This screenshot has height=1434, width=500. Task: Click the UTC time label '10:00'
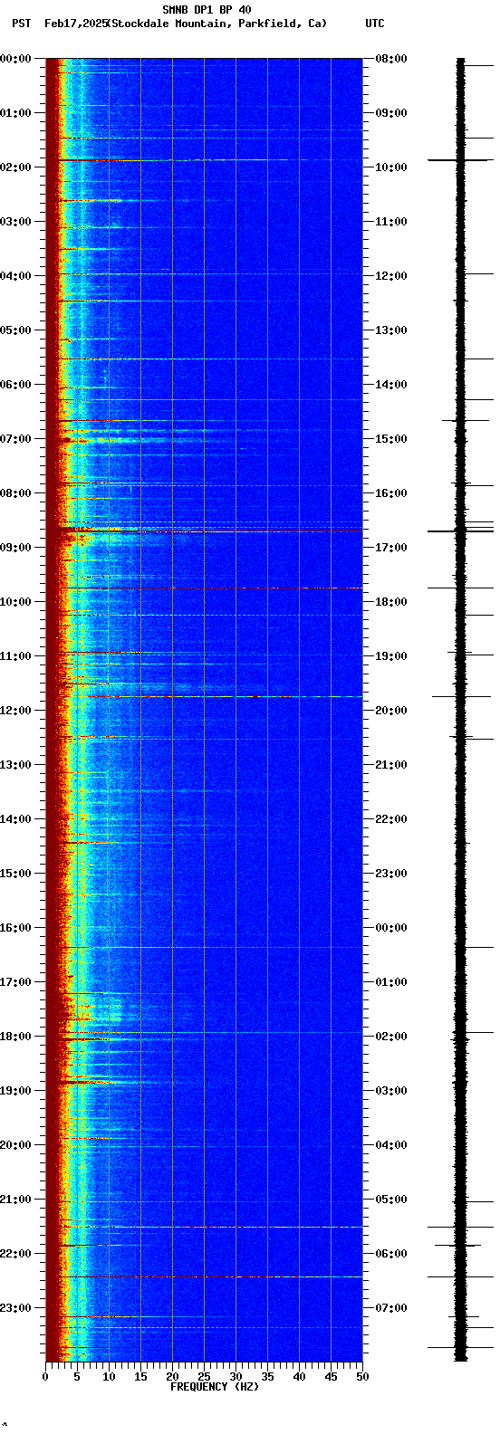391,167
